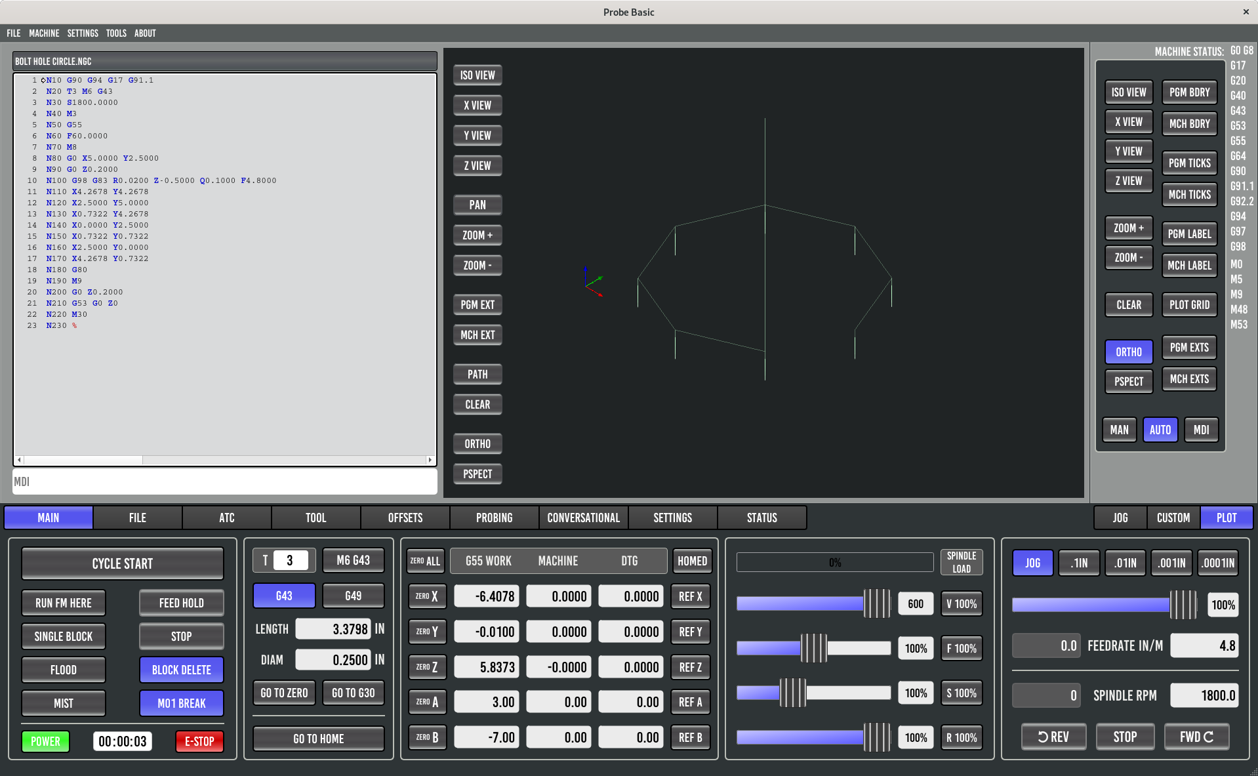Viewport: 1258px width, 776px height.
Task: Click the PGM BDRY button
Action: 1190,92
